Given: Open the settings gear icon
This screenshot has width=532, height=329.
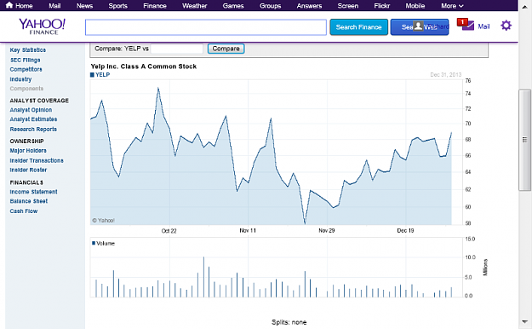Looking at the screenshot, I should point(506,26).
